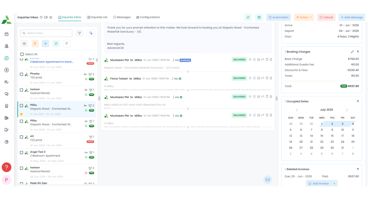The height and width of the screenshot is (207, 368).
Task: Open the calendar icon in left sidebar
Action: [x=6, y=34]
